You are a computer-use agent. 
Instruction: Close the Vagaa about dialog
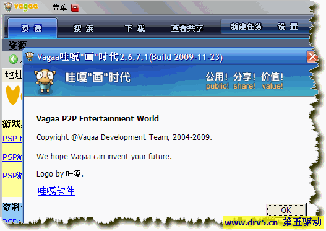(312, 56)
